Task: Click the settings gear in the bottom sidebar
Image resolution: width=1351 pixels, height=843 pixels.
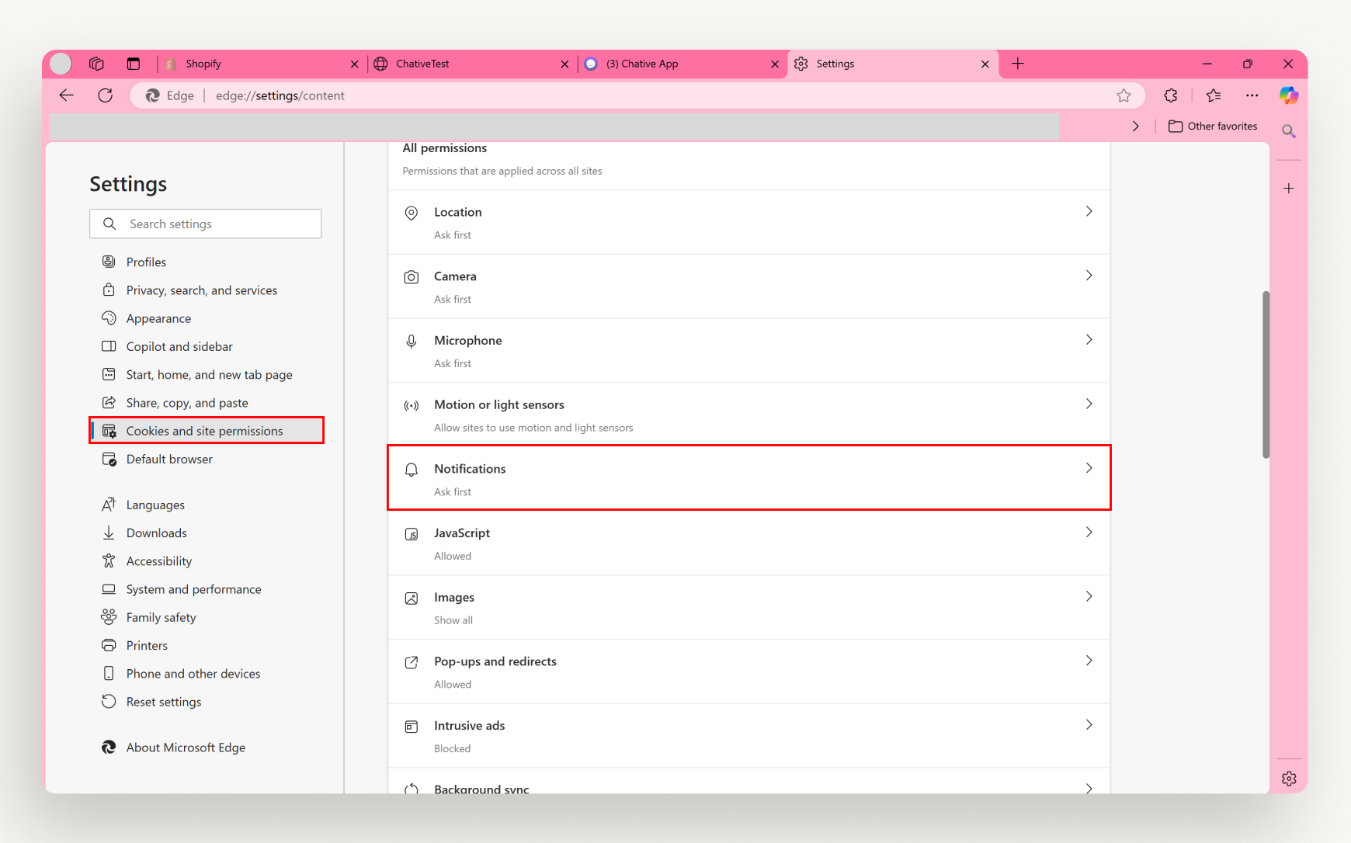Action: coord(1288,779)
